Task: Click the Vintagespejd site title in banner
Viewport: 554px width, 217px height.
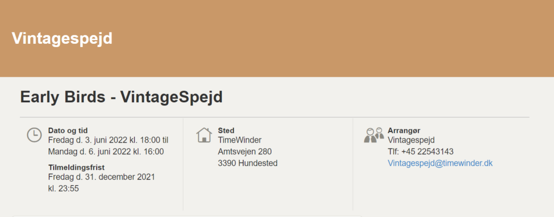Action: pyautogui.click(x=62, y=38)
